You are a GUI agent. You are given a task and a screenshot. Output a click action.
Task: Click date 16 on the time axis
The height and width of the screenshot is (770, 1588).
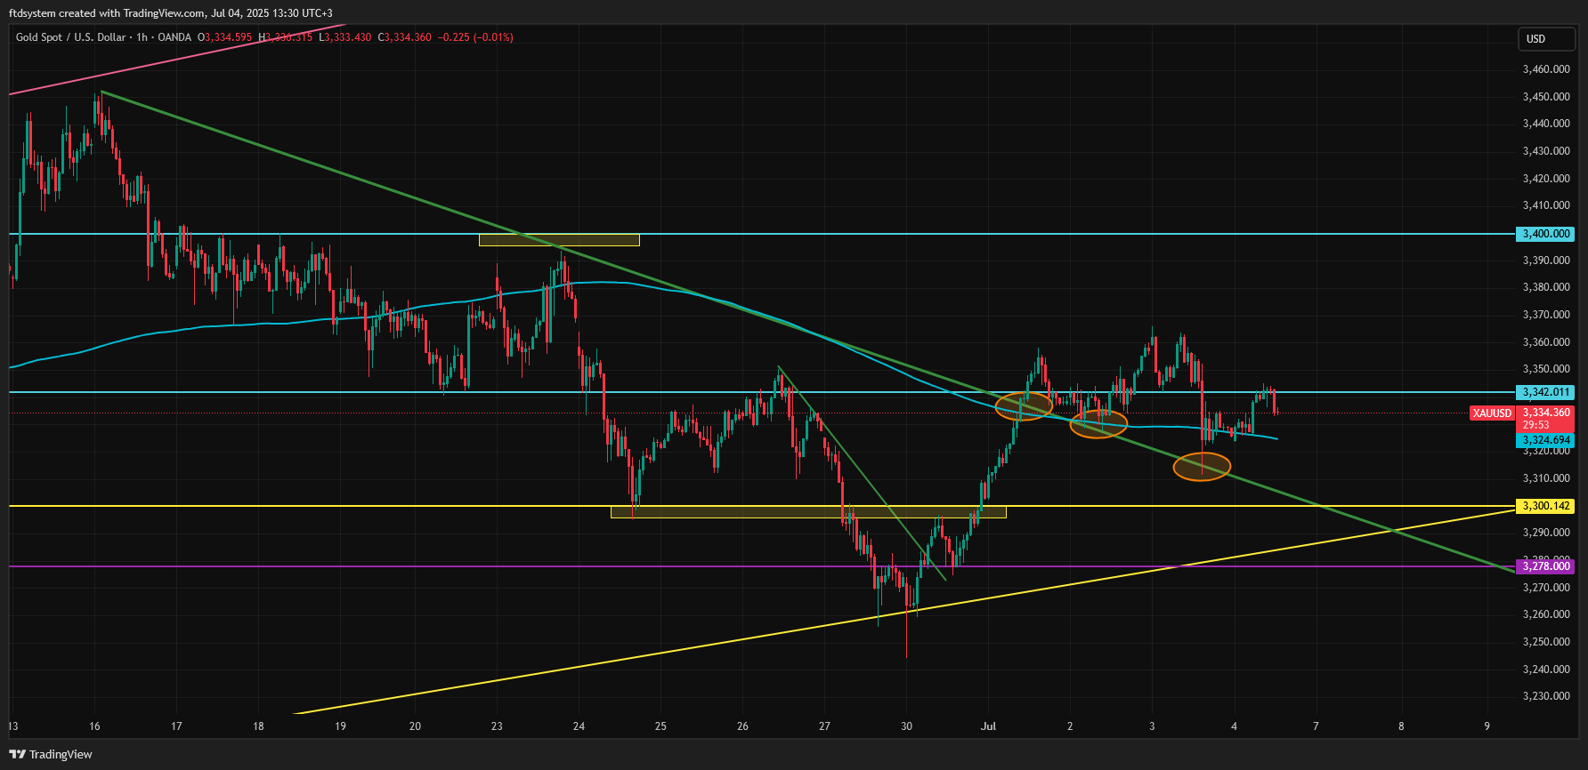point(94,726)
